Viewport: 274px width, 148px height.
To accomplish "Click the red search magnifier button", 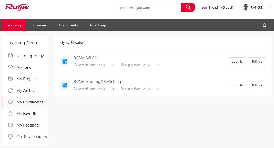I will 188,7.
